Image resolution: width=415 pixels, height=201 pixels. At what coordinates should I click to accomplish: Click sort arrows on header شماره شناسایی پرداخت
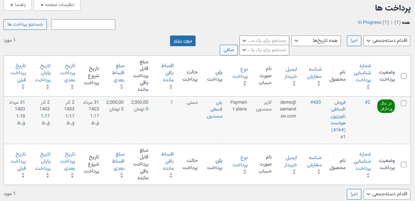pyautogui.click(x=368, y=87)
